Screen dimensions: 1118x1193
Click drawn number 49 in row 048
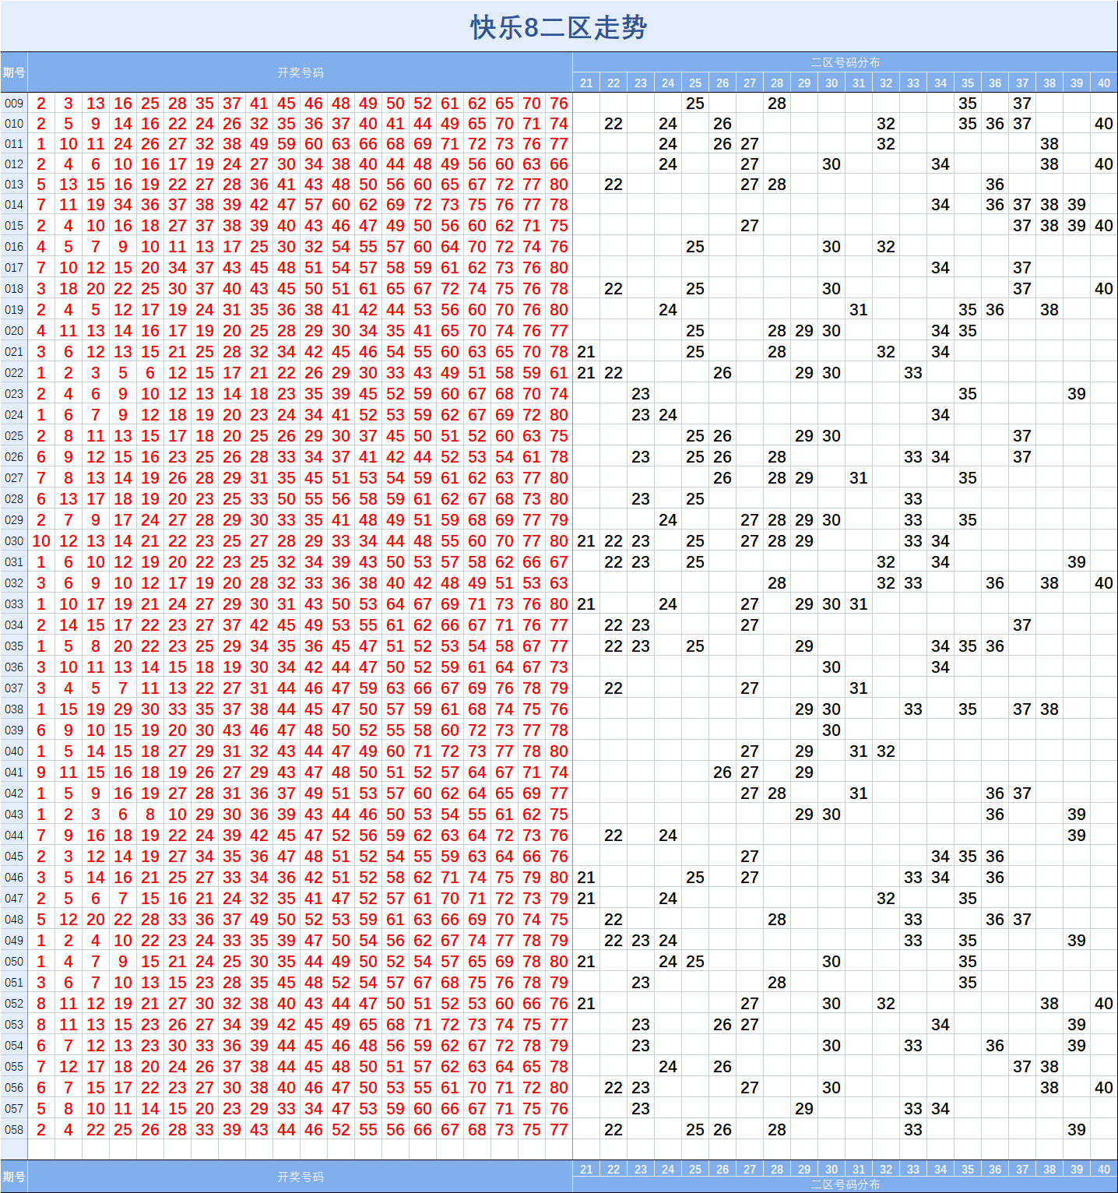259,920
